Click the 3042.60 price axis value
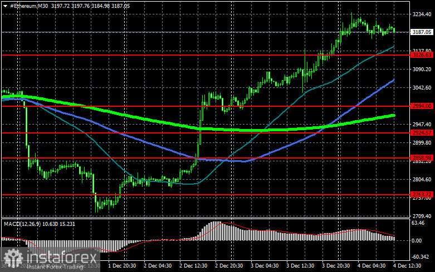 [x=422, y=87]
